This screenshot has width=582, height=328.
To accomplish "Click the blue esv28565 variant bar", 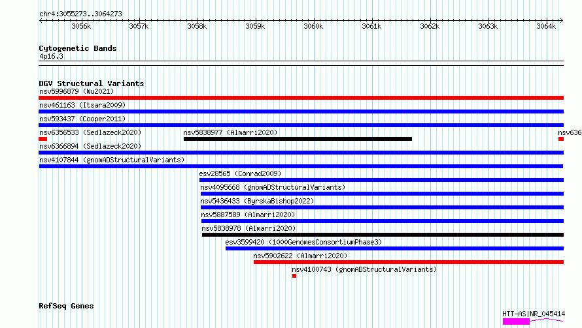I will [381, 180].
